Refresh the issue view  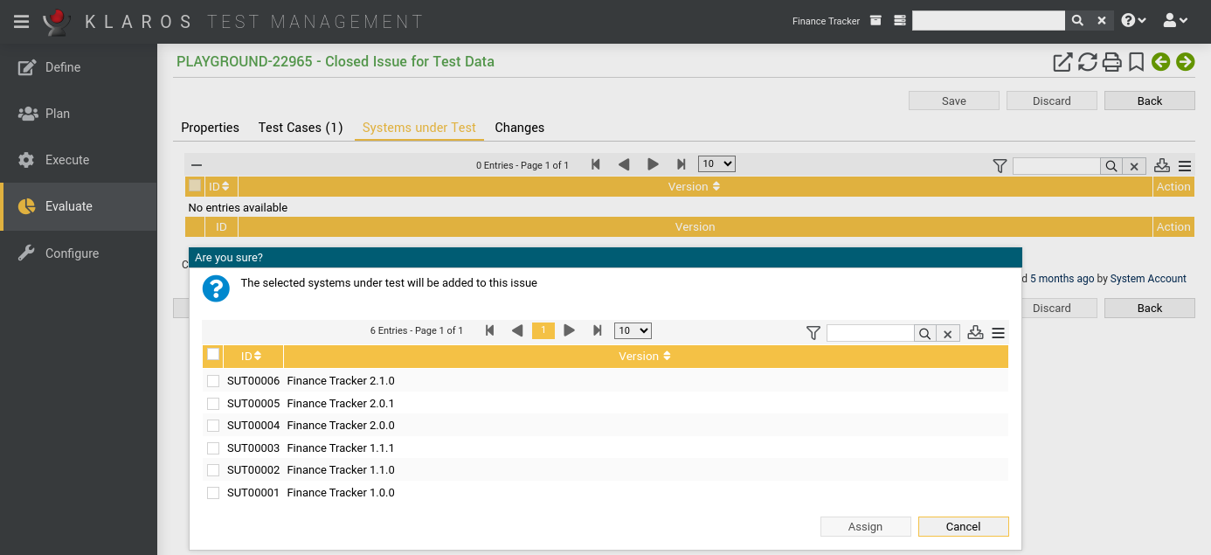pyautogui.click(x=1087, y=62)
